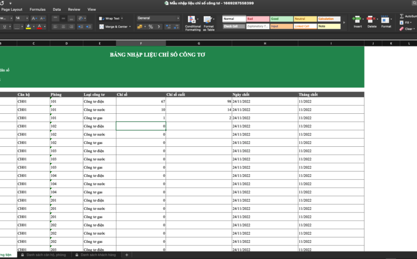
Task: Expand the Merge & Center dropdown arrow
Action: 130,26
